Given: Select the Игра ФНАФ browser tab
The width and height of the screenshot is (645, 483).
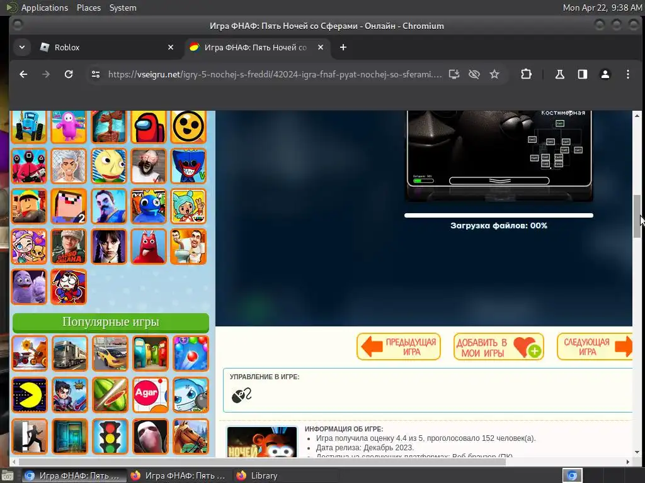Looking at the screenshot, I should (257, 47).
